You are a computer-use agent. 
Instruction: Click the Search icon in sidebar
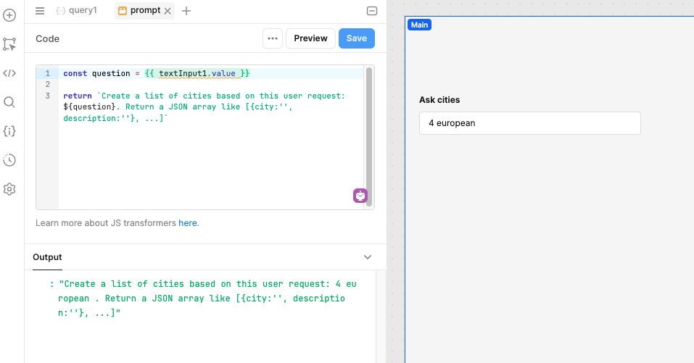point(9,102)
